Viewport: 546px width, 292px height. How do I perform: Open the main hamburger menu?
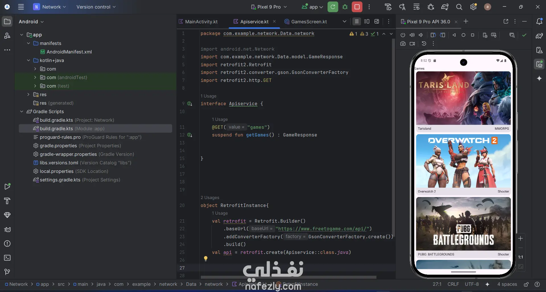click(21, 7)
